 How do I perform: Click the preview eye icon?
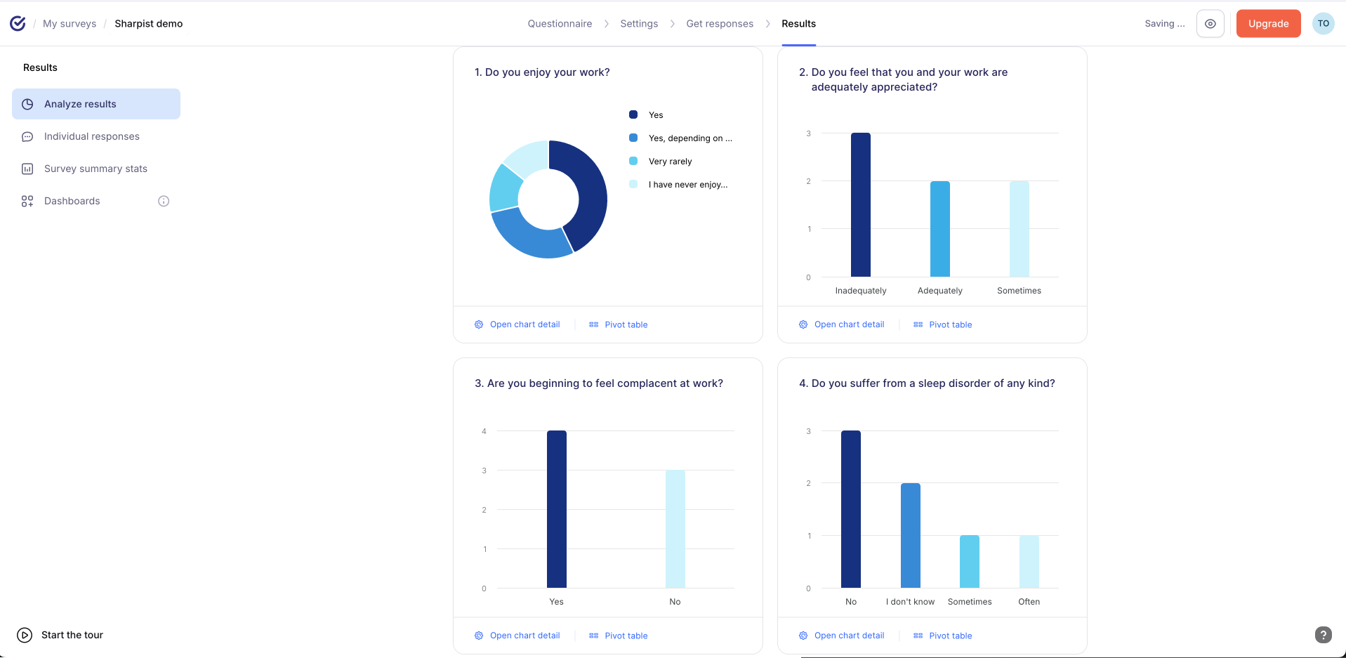click(x=1210, y=24)
